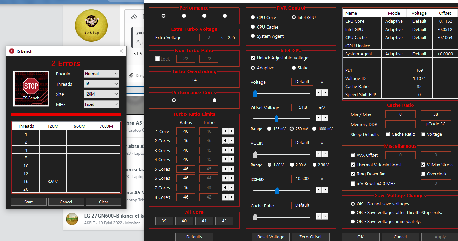
Task: Increase the 5 Cores ratio with its right arrow
Action: (x=231, y=169)
